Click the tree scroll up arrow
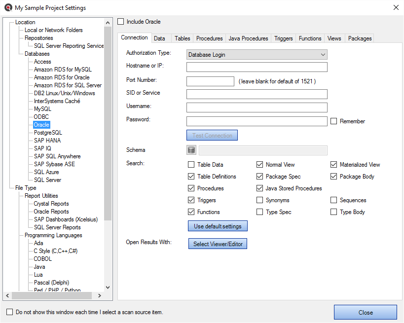Screen dimensions: 404x323 108,23
